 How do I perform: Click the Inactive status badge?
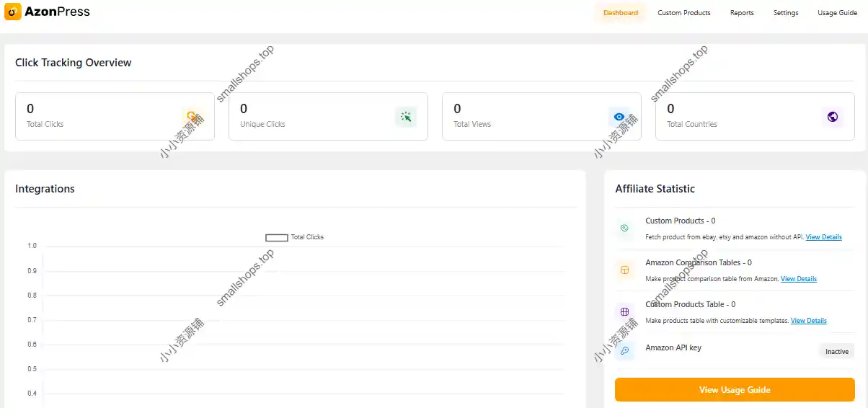click(x=837, y=352)
